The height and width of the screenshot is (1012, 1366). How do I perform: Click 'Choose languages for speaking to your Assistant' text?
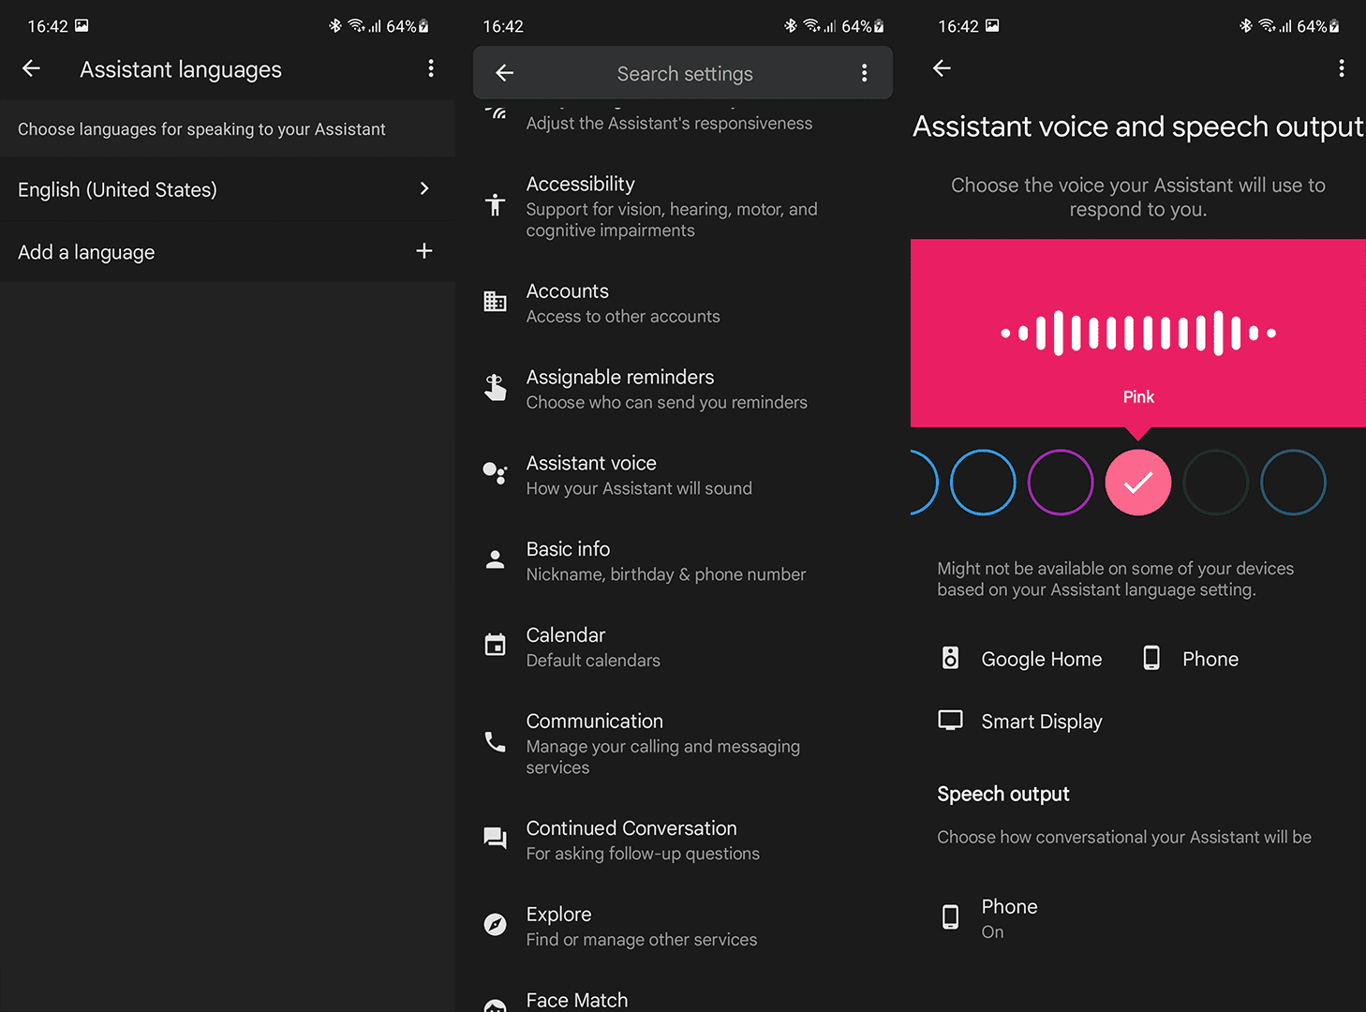(201, 129)
